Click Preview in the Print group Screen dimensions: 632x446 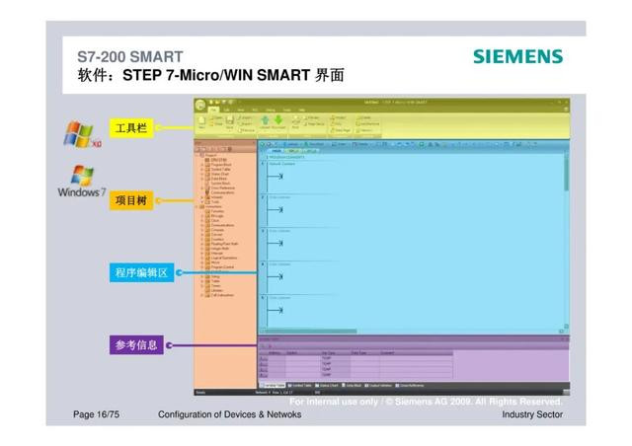312,117
